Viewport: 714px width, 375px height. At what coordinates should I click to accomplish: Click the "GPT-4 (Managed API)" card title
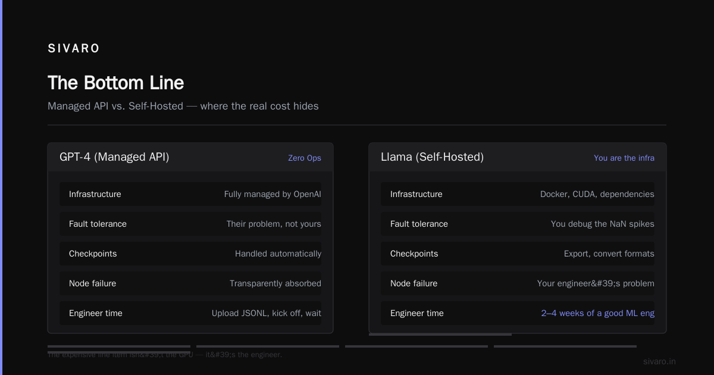(x=114, y=157)
